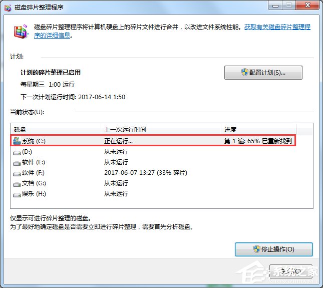Click the C: drive progress text showing 65%

click(x=257, y=141)
